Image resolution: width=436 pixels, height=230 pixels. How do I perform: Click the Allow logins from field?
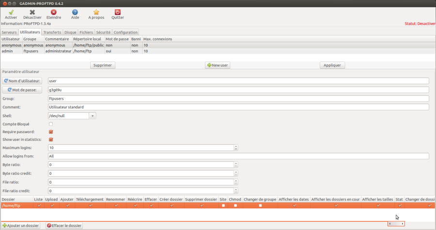[x=238, y=156]
